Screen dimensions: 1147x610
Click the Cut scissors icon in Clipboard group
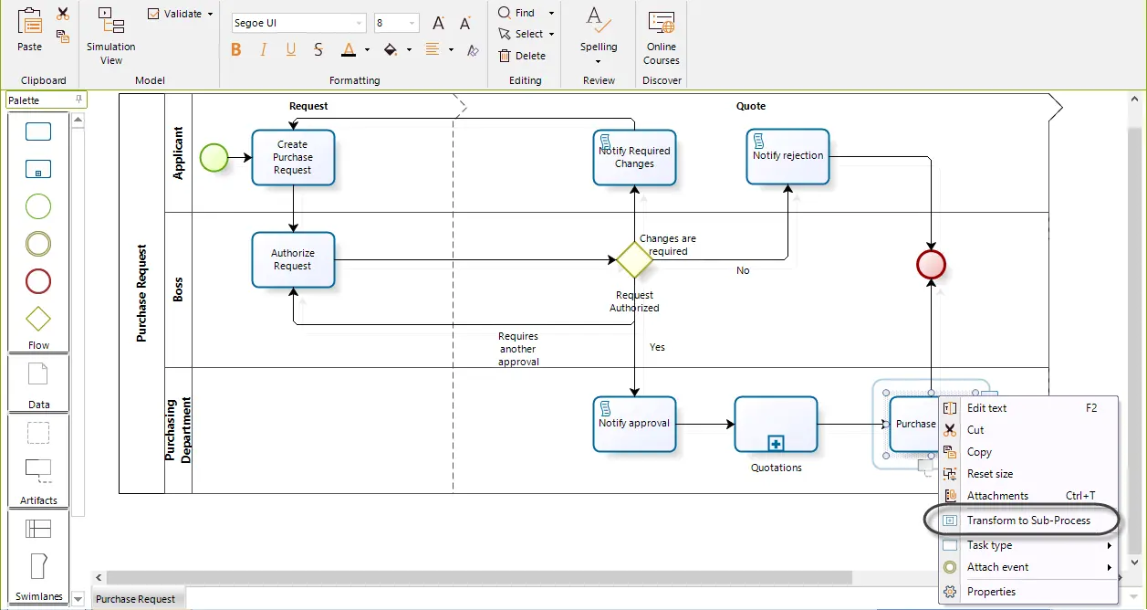63,14
